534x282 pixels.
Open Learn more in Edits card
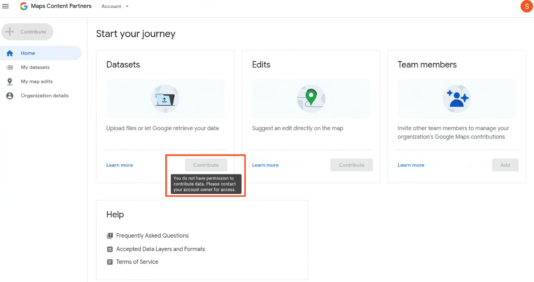[x=265, y=165]
